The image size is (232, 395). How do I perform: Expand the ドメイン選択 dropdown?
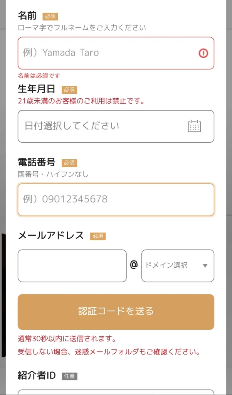(x=177, y=266)
